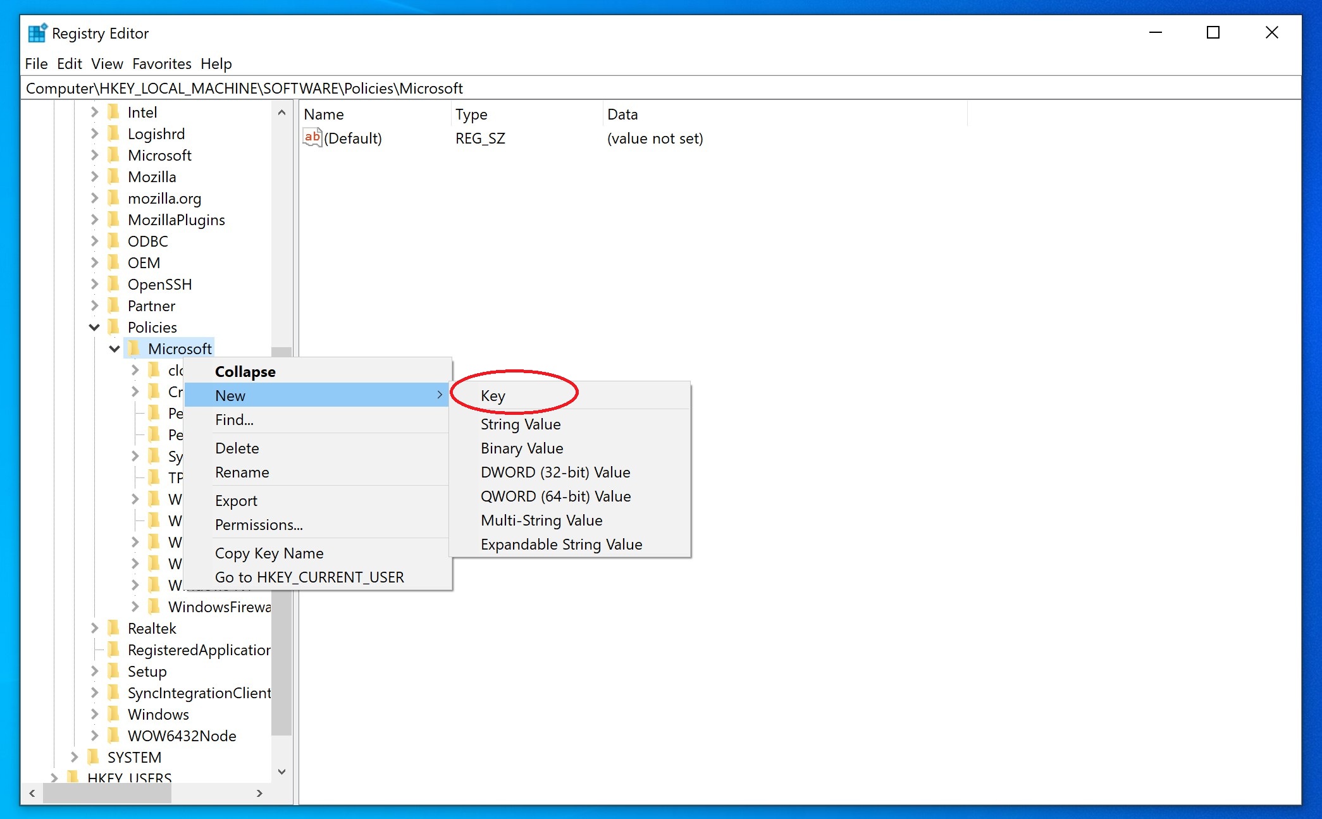Image resolution: width=1322 pixels, height=819 pixels.
Task: Open the View menu
Action: click(x=107, y=64)
